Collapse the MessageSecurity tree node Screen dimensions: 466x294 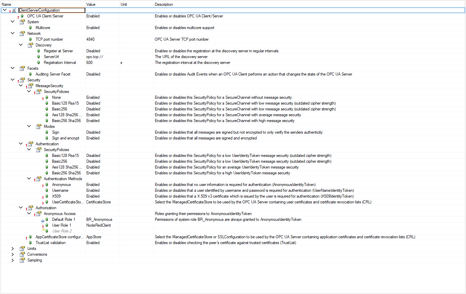click(21, 86)
